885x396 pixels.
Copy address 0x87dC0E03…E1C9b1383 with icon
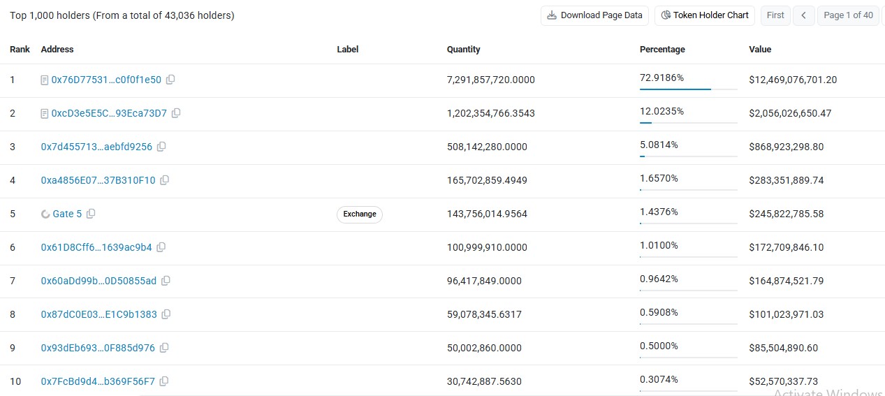[166, 314]
